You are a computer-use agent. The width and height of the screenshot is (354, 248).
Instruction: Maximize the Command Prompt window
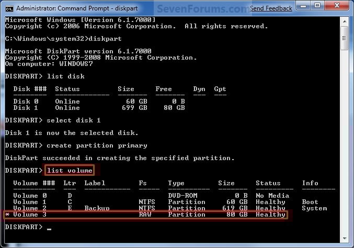click(317, 6)
